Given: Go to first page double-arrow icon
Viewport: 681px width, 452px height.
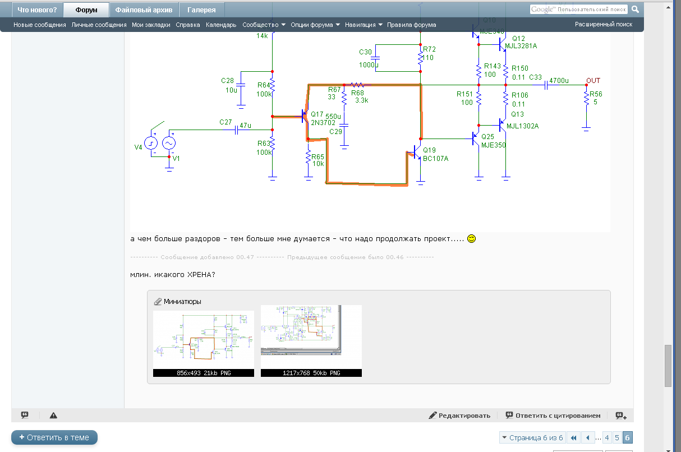Looking at the screenshot, I should pos(573,437).
